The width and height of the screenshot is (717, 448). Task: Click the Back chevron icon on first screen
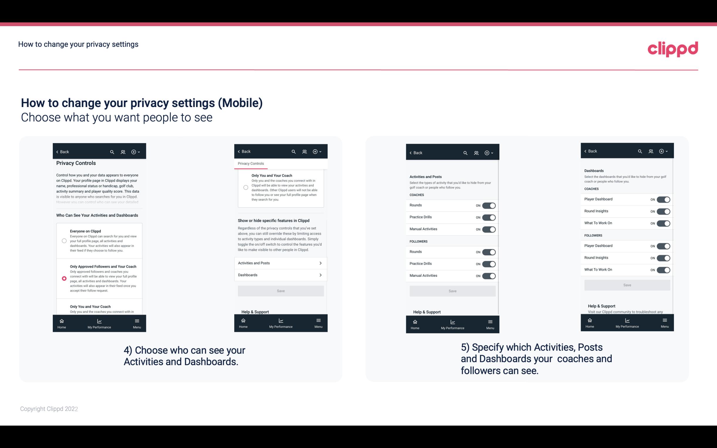(56, 151)
